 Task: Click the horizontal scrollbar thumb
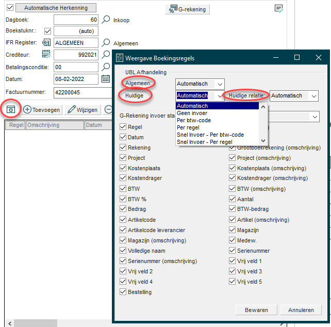pyautogui.click(x=36, y=323)
